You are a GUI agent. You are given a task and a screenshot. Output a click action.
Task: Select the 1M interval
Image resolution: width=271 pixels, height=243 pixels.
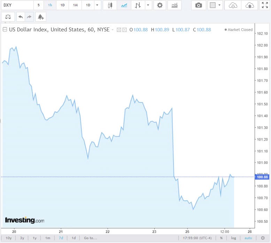coord(75,5)
